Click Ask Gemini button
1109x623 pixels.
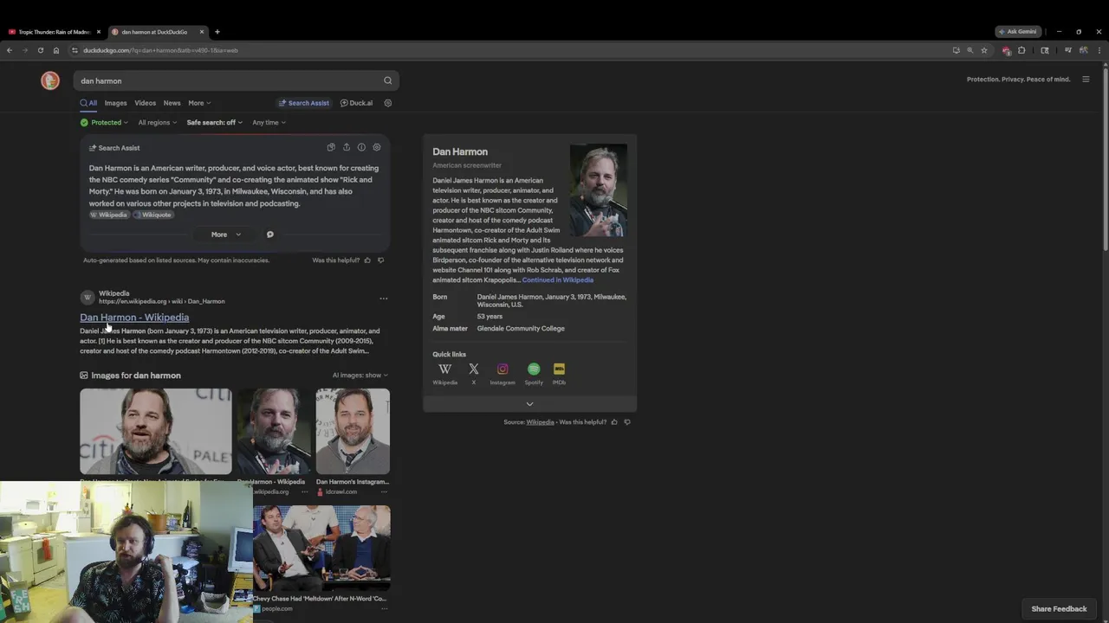[x=1018, y=32]
